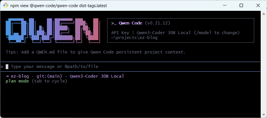This screenshot has height=118, width=267.
Task: Click the window title text in title bar
Action: click(x=59, y=6)
